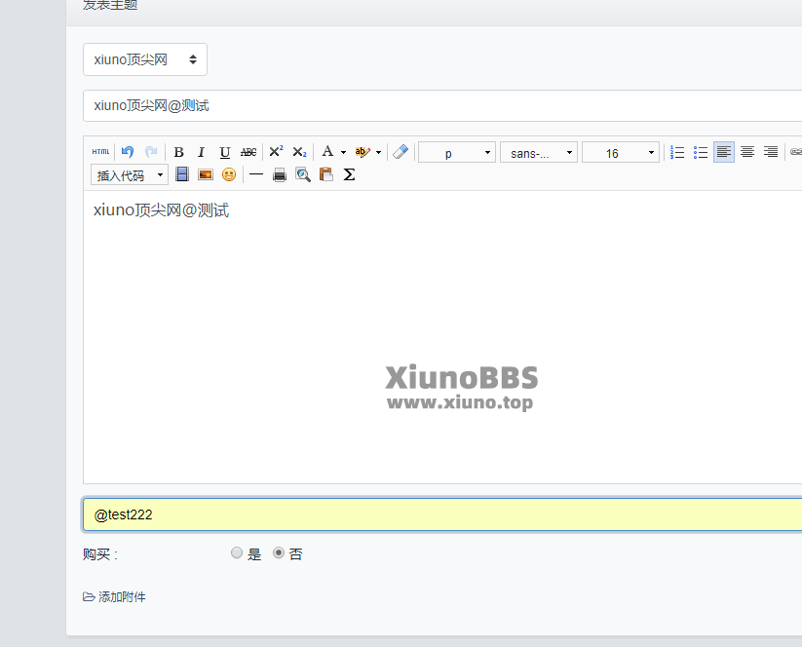Select 否 for 购买 option
The width and height of the screenshot is (802, 647).
(279, 552)
